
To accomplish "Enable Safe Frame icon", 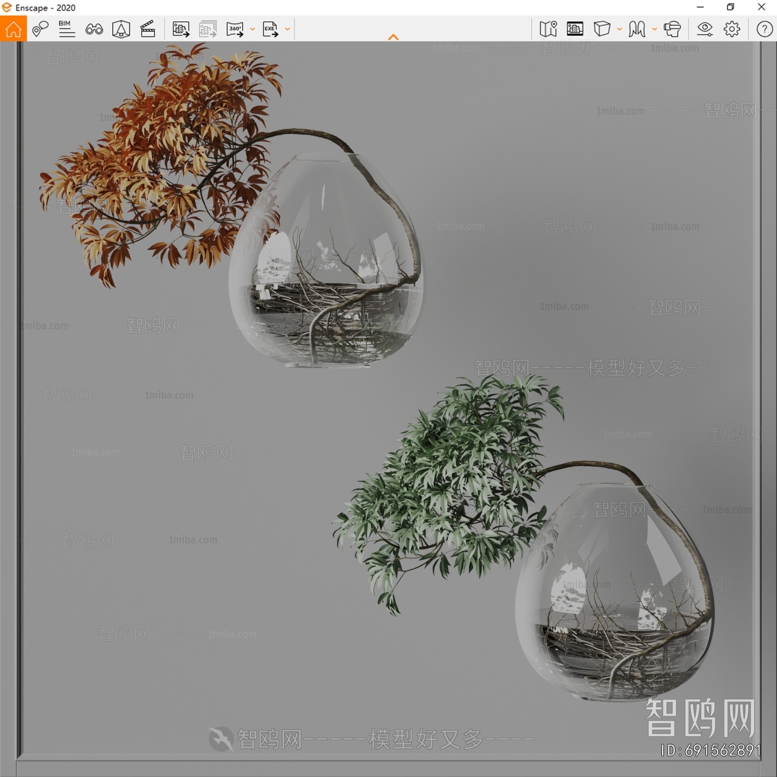I will (x=121, y=29).
